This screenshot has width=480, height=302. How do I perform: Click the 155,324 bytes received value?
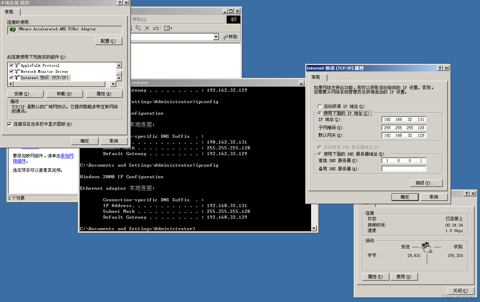coord(455,255)
